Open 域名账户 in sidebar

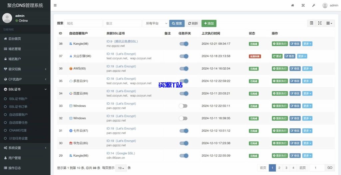click(x=25, y=59)
